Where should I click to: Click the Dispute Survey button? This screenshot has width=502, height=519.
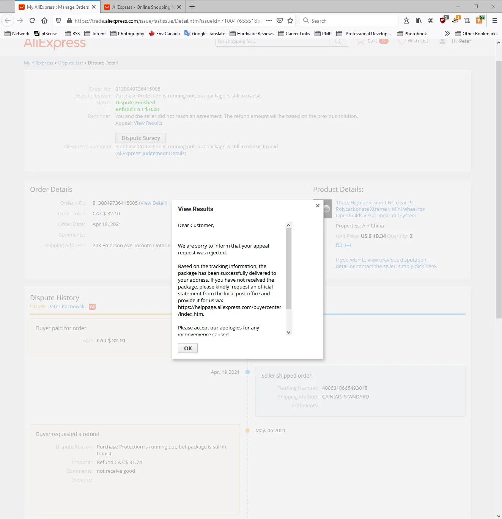click(141, 138)
